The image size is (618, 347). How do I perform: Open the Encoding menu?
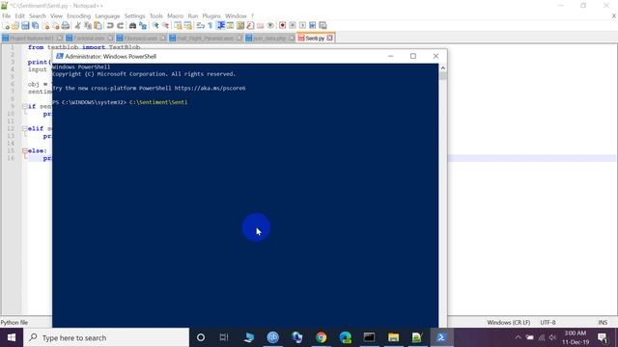pyautogui.click(x=78, y=15)
